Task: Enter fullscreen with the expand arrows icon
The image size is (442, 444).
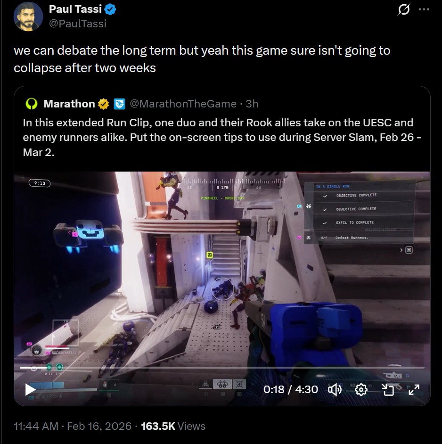Action: (x=414, y=390)
